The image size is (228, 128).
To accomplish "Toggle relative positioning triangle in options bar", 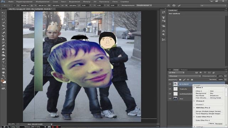I will 32,6.
